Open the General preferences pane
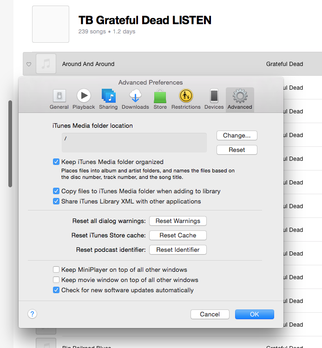Viewport: 322px width, 348px height. coord(59,99)
